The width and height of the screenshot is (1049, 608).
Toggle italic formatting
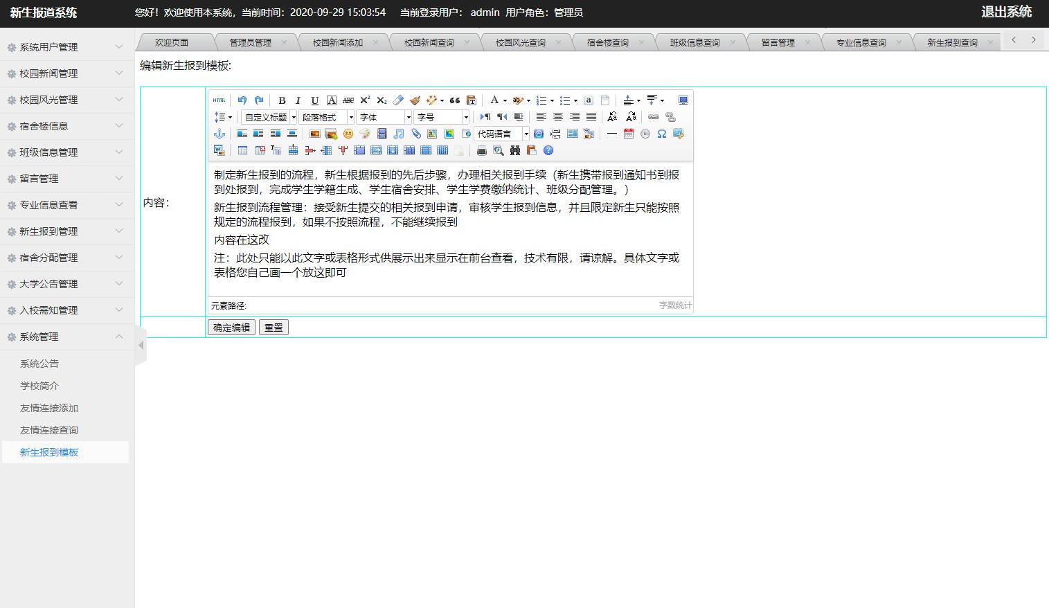298,100
